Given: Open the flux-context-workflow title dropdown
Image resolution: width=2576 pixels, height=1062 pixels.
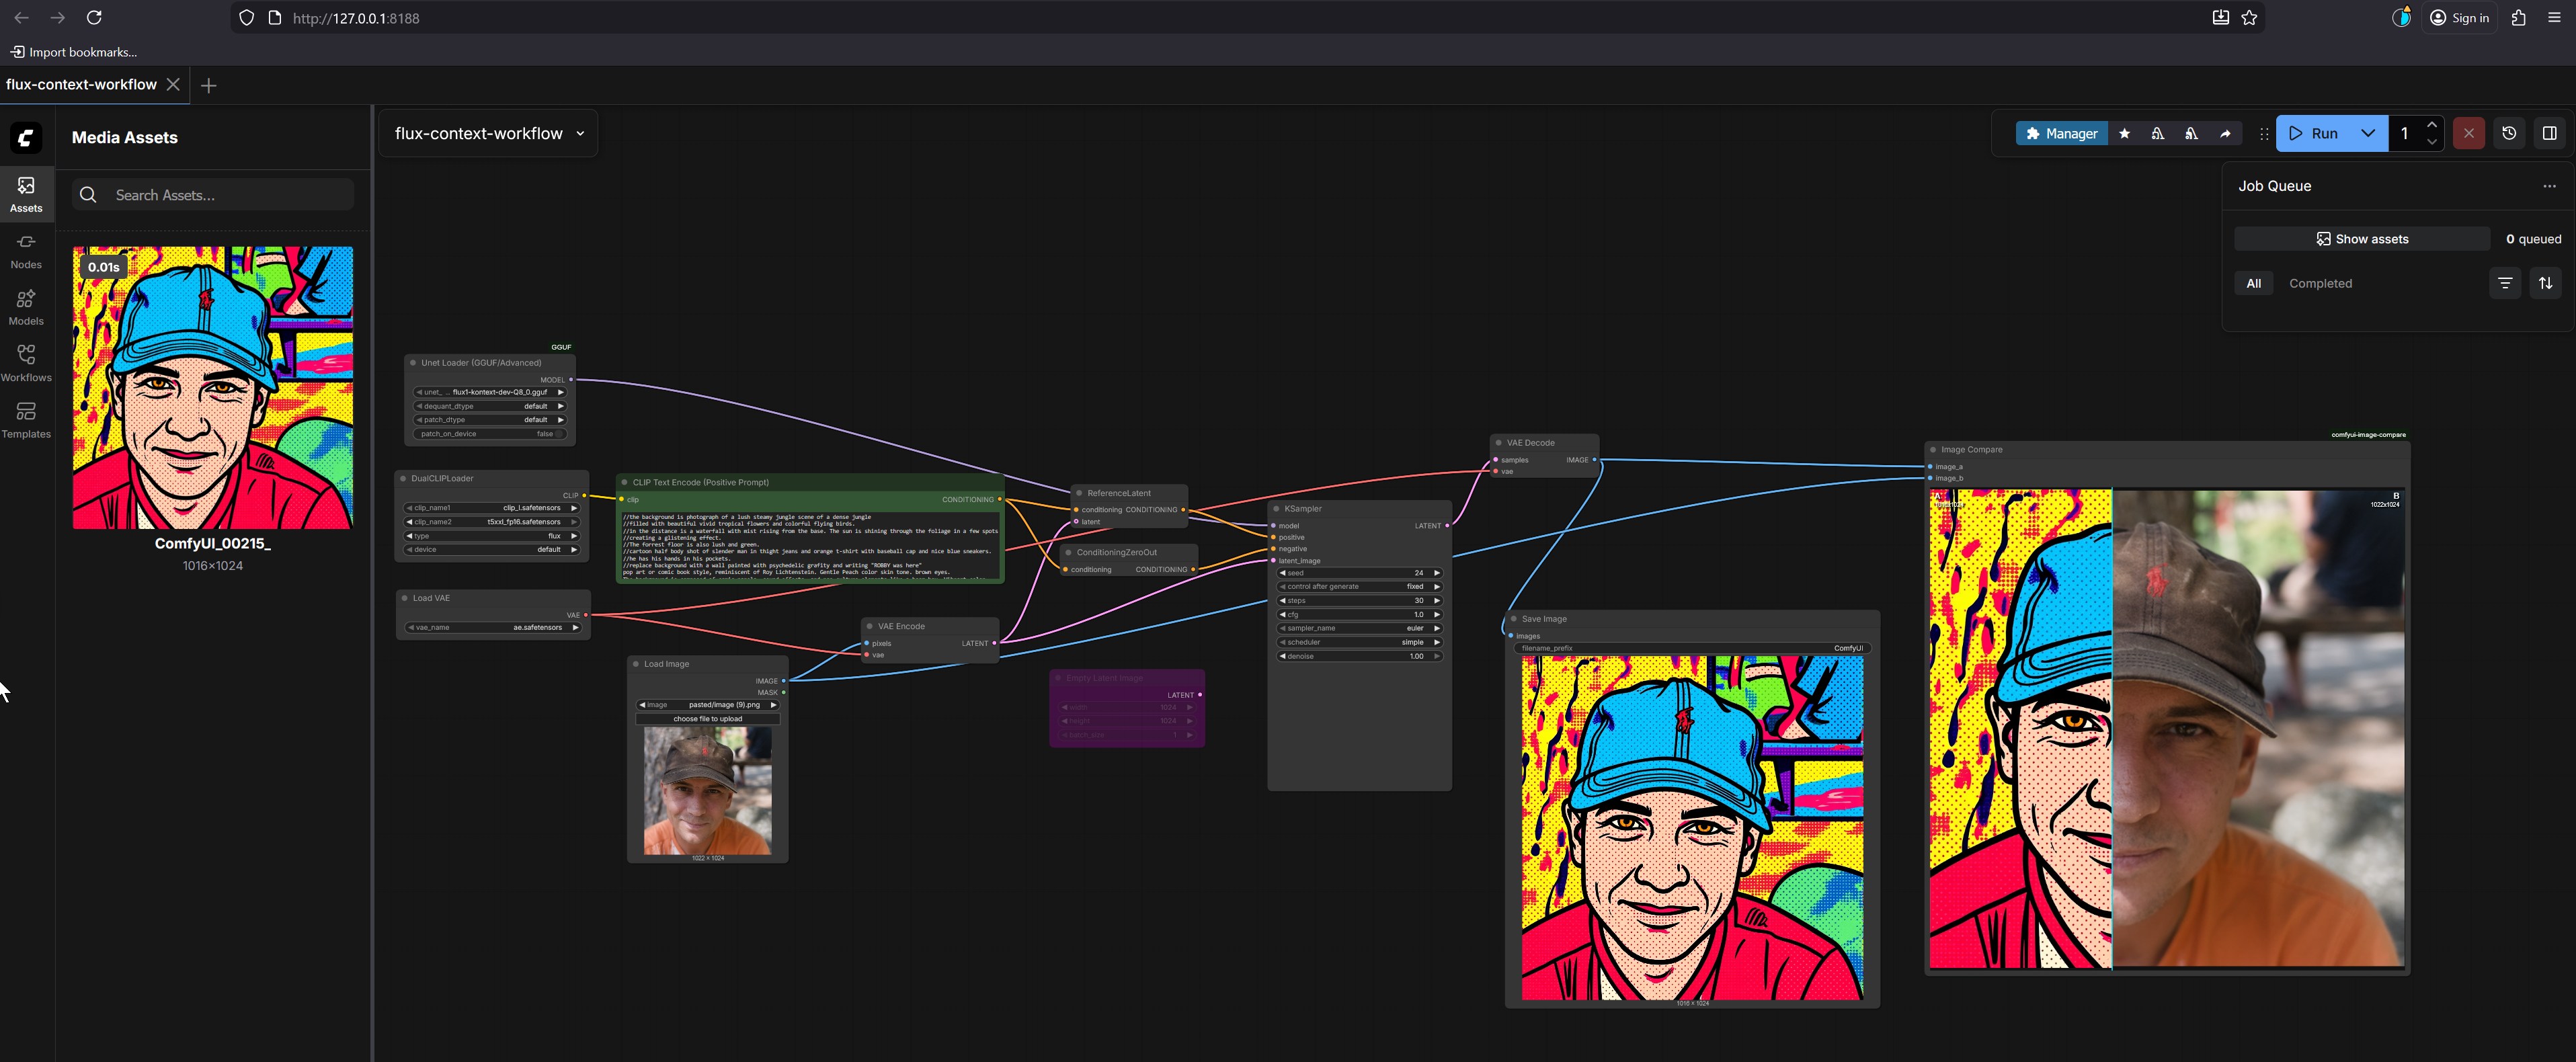Looking at the screenshot, I should pyautogui.click(x=580, y=133).
